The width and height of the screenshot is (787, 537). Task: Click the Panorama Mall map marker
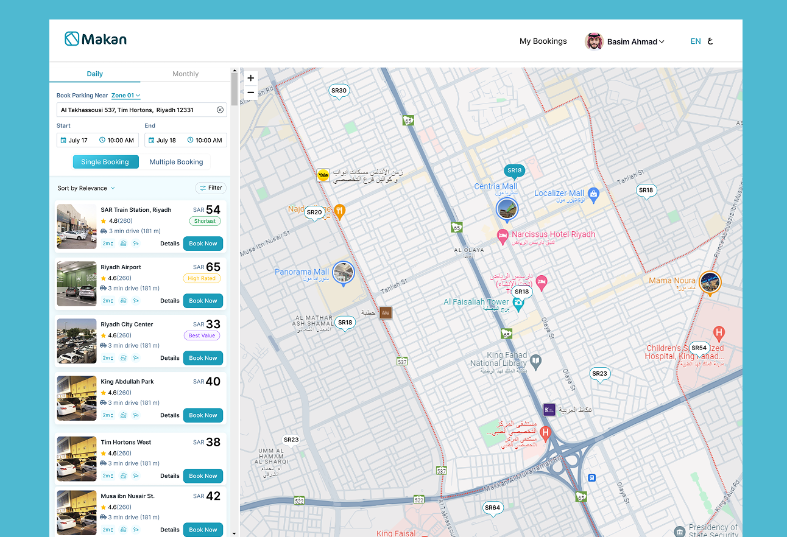tap(343, 272)
